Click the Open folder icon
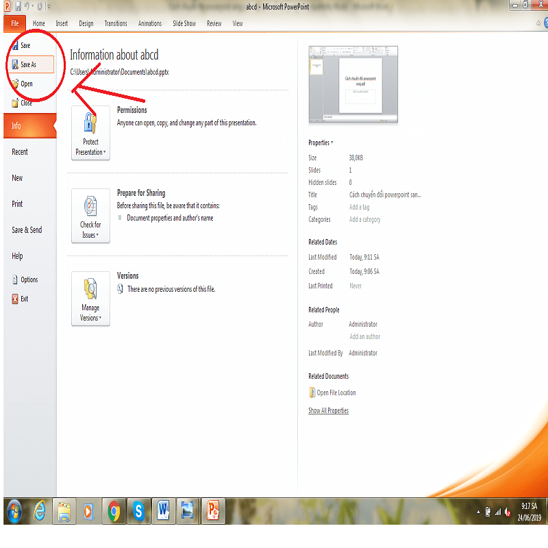This screenshot has height=548, width=548. 15,84
